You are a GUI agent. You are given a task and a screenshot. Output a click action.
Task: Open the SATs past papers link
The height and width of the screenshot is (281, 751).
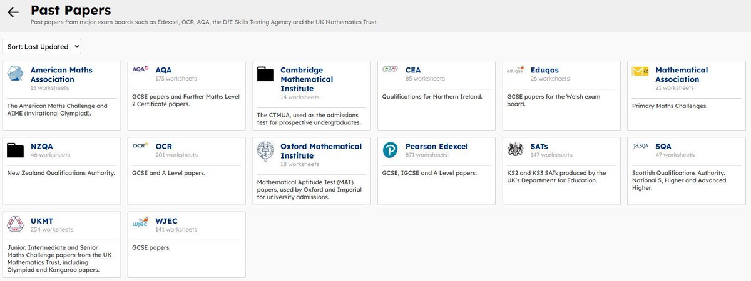point(539,146)
